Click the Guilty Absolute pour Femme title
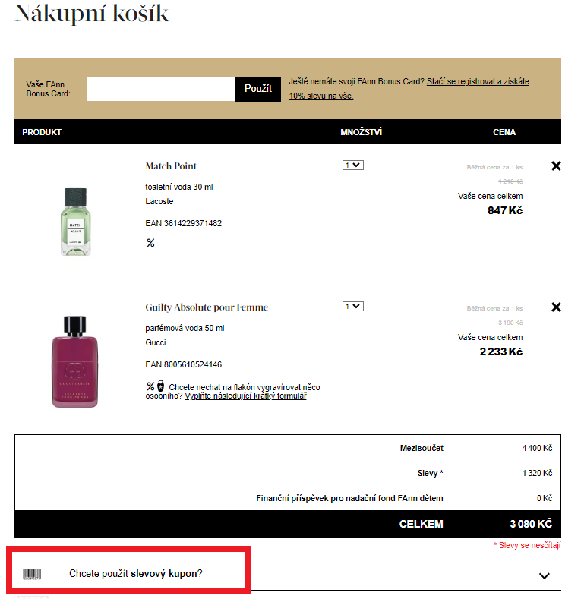This screenshot has height=599, width=562. (x=207, y=307)
